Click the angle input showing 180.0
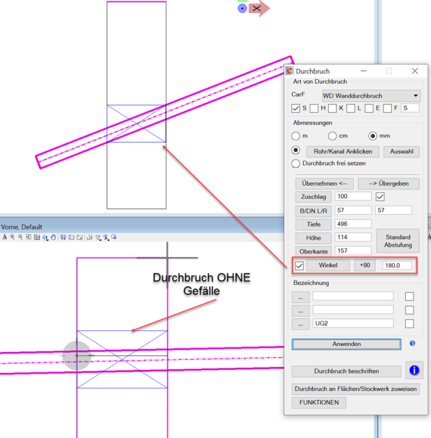Image resolution: width=431 pixels, height=438 pixels. [397, 265]
